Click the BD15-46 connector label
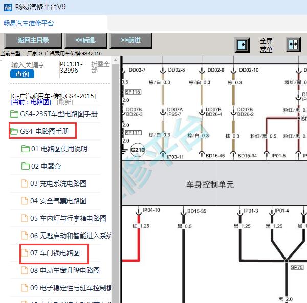Viewport: 307px width, 303px height. pyautogui.click(x=215, y=156)
